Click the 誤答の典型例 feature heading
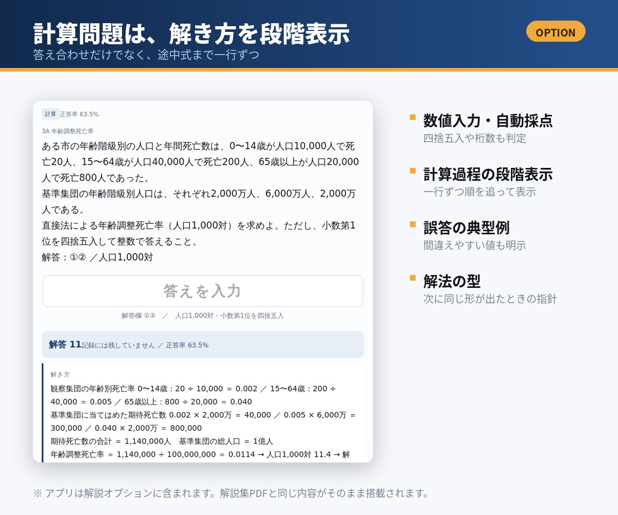Viewport: 618px width, 515px height. 467,228
